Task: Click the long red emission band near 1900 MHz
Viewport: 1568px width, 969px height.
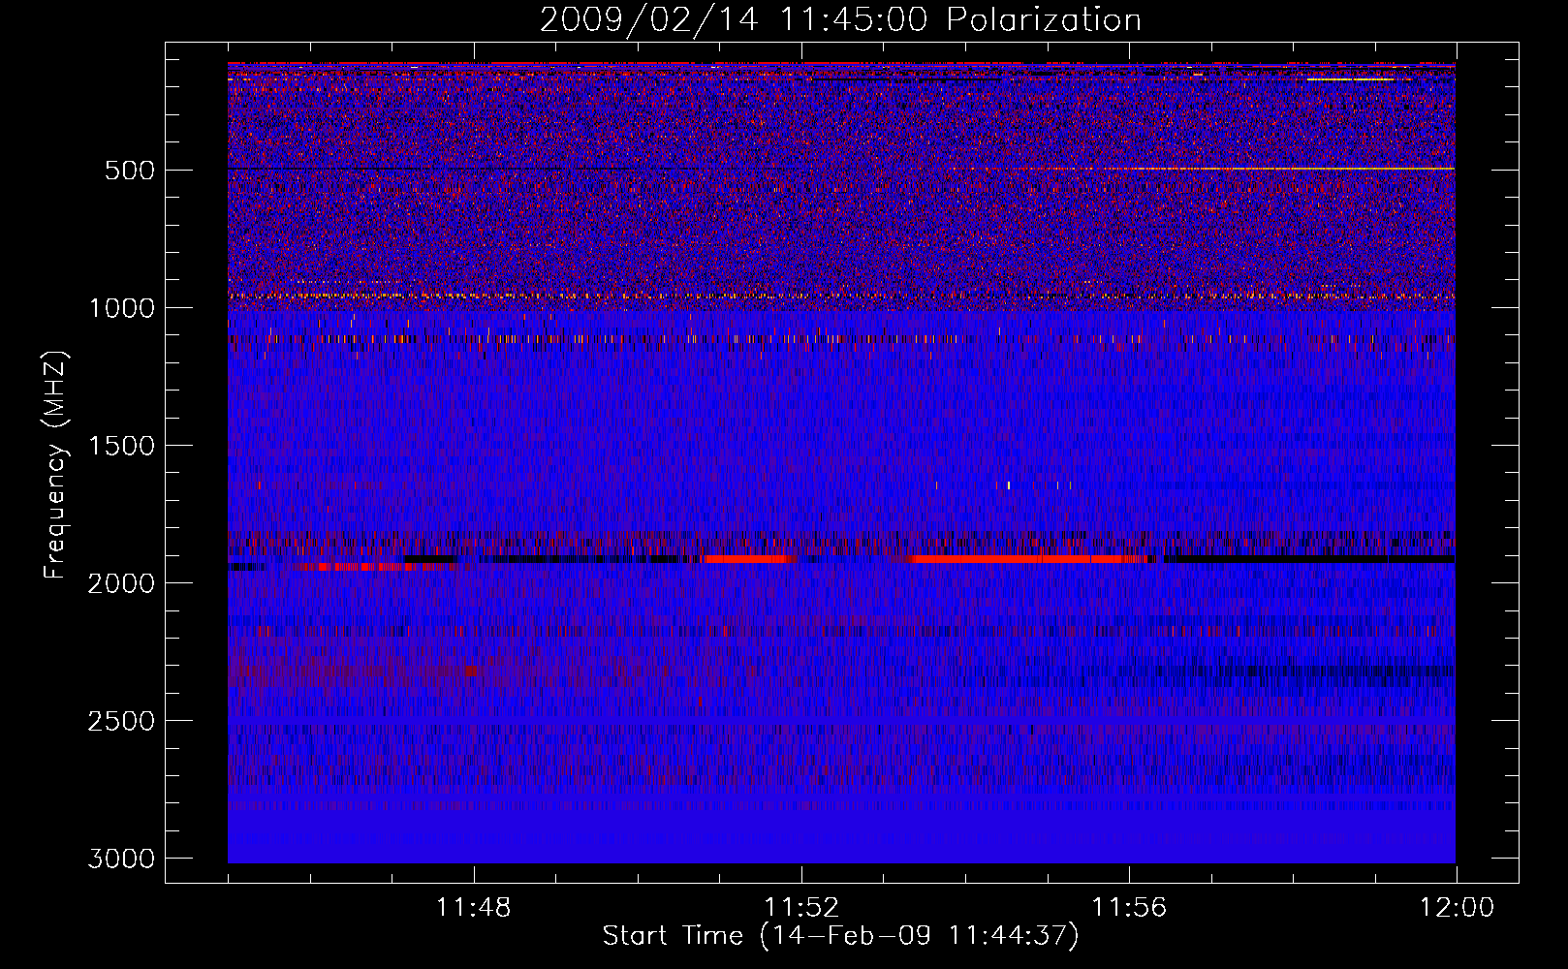Action: coord(1029,559)
